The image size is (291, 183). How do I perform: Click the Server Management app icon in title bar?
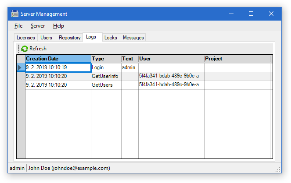15,14
